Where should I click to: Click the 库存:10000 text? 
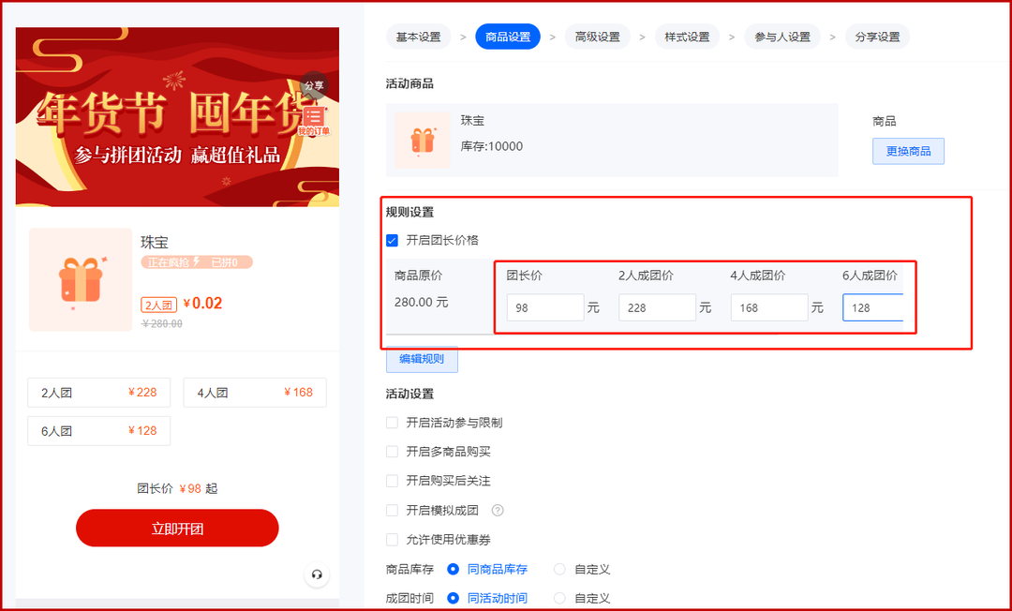point(492,146)
